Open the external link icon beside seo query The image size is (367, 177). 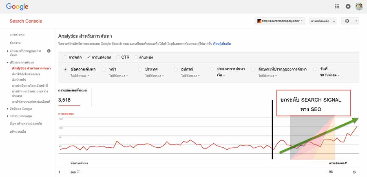click(78, 172)
